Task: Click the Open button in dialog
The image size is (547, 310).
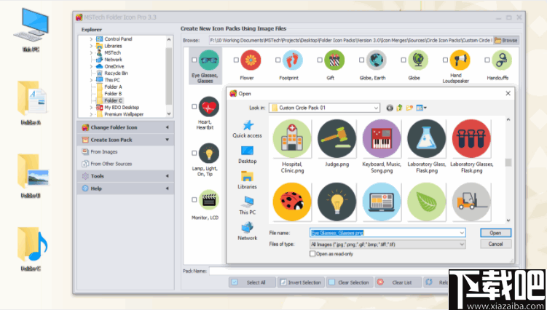Action: pyautogui.click(x=496, y=233)
